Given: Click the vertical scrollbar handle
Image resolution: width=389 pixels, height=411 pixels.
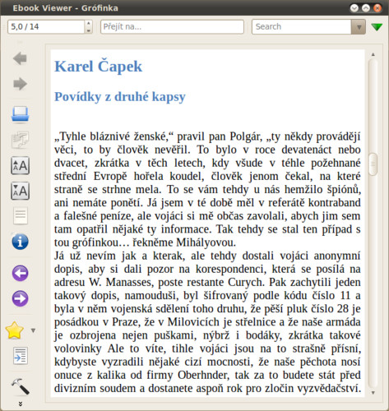Looking at the screenshot, I should point(373,164).
